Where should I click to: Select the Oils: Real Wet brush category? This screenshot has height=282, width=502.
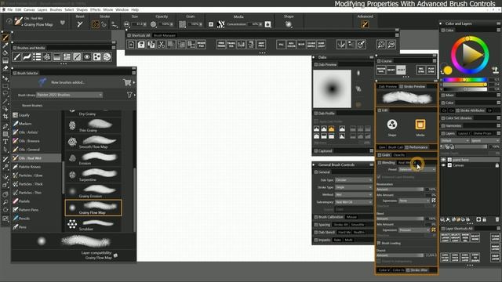(x=36, y=158)
